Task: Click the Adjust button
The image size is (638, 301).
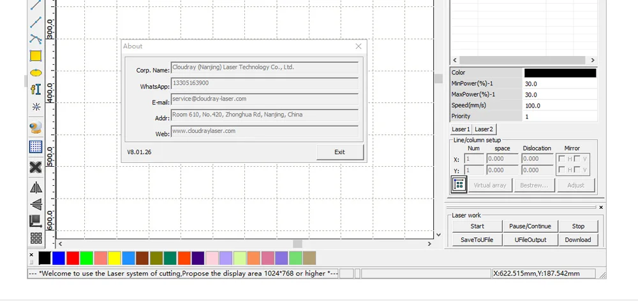Action: click(x=575, y=185)
